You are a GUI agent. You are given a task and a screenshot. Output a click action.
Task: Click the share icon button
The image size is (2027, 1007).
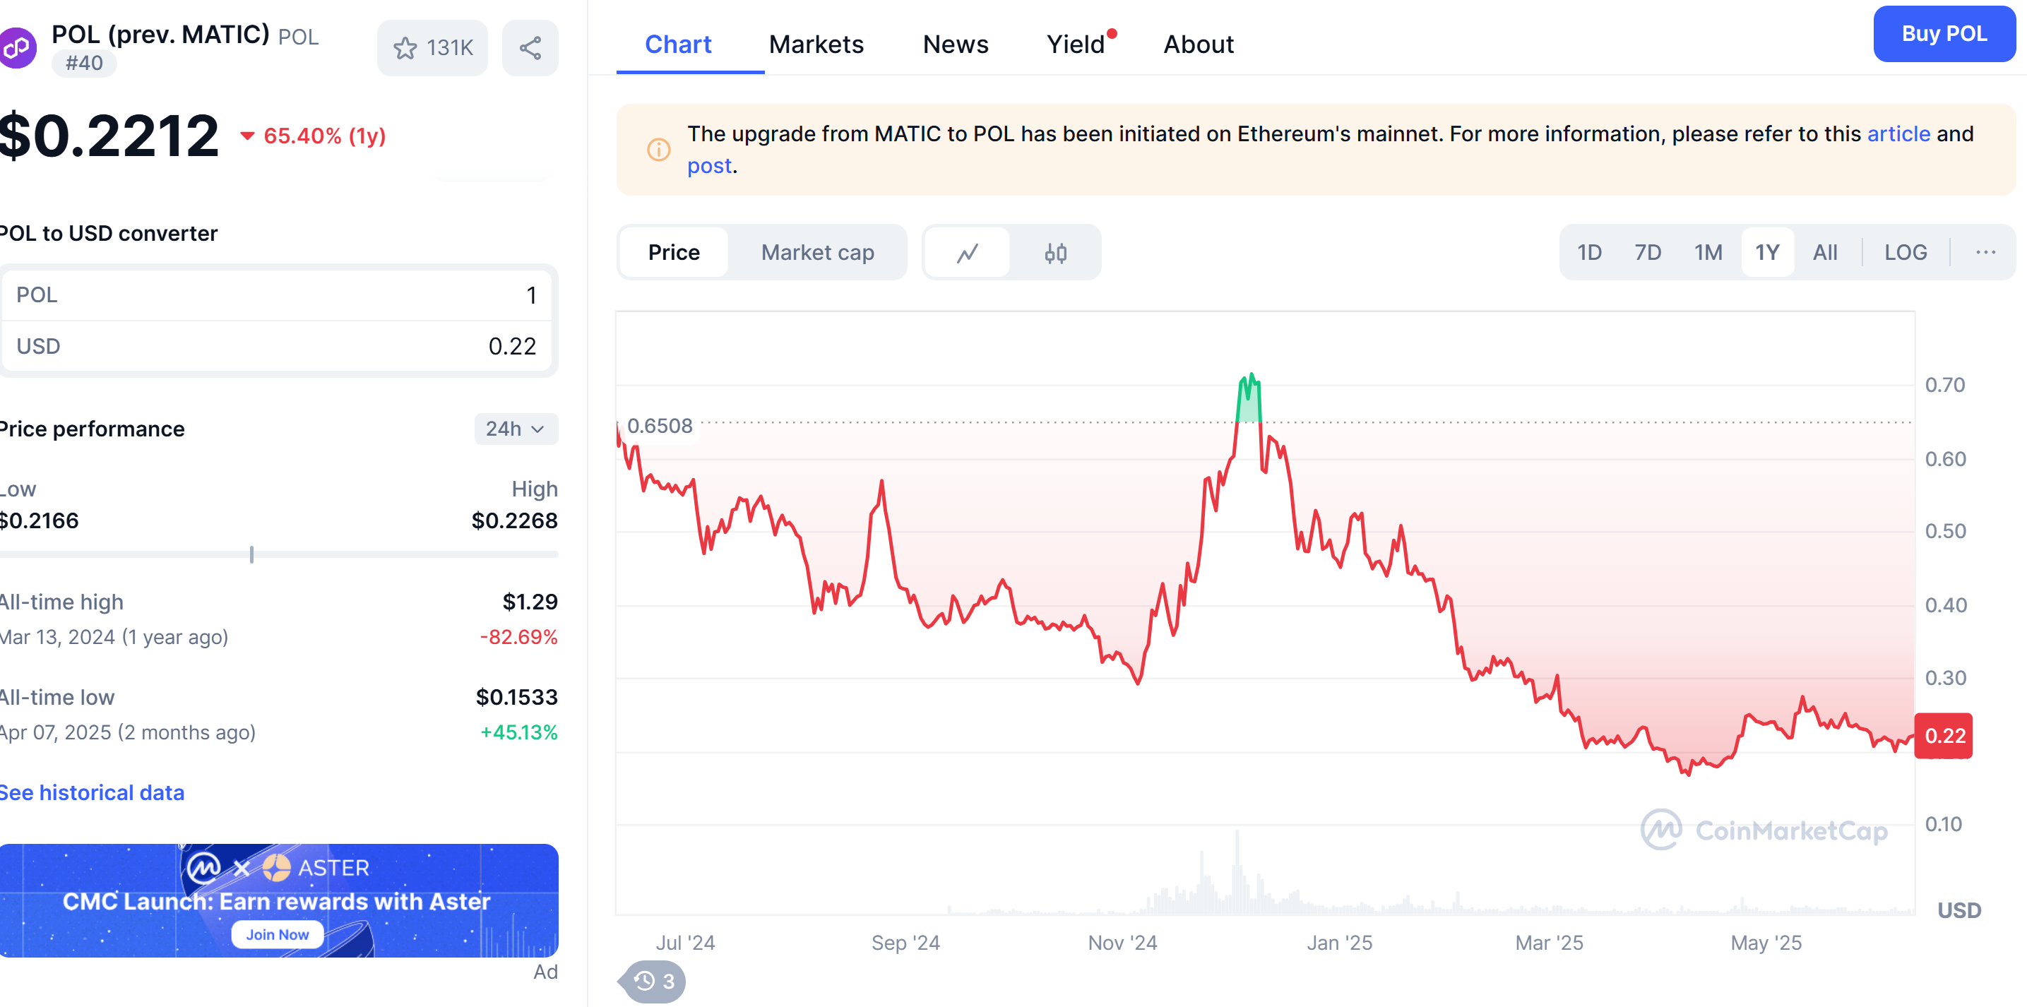point(530,48)
